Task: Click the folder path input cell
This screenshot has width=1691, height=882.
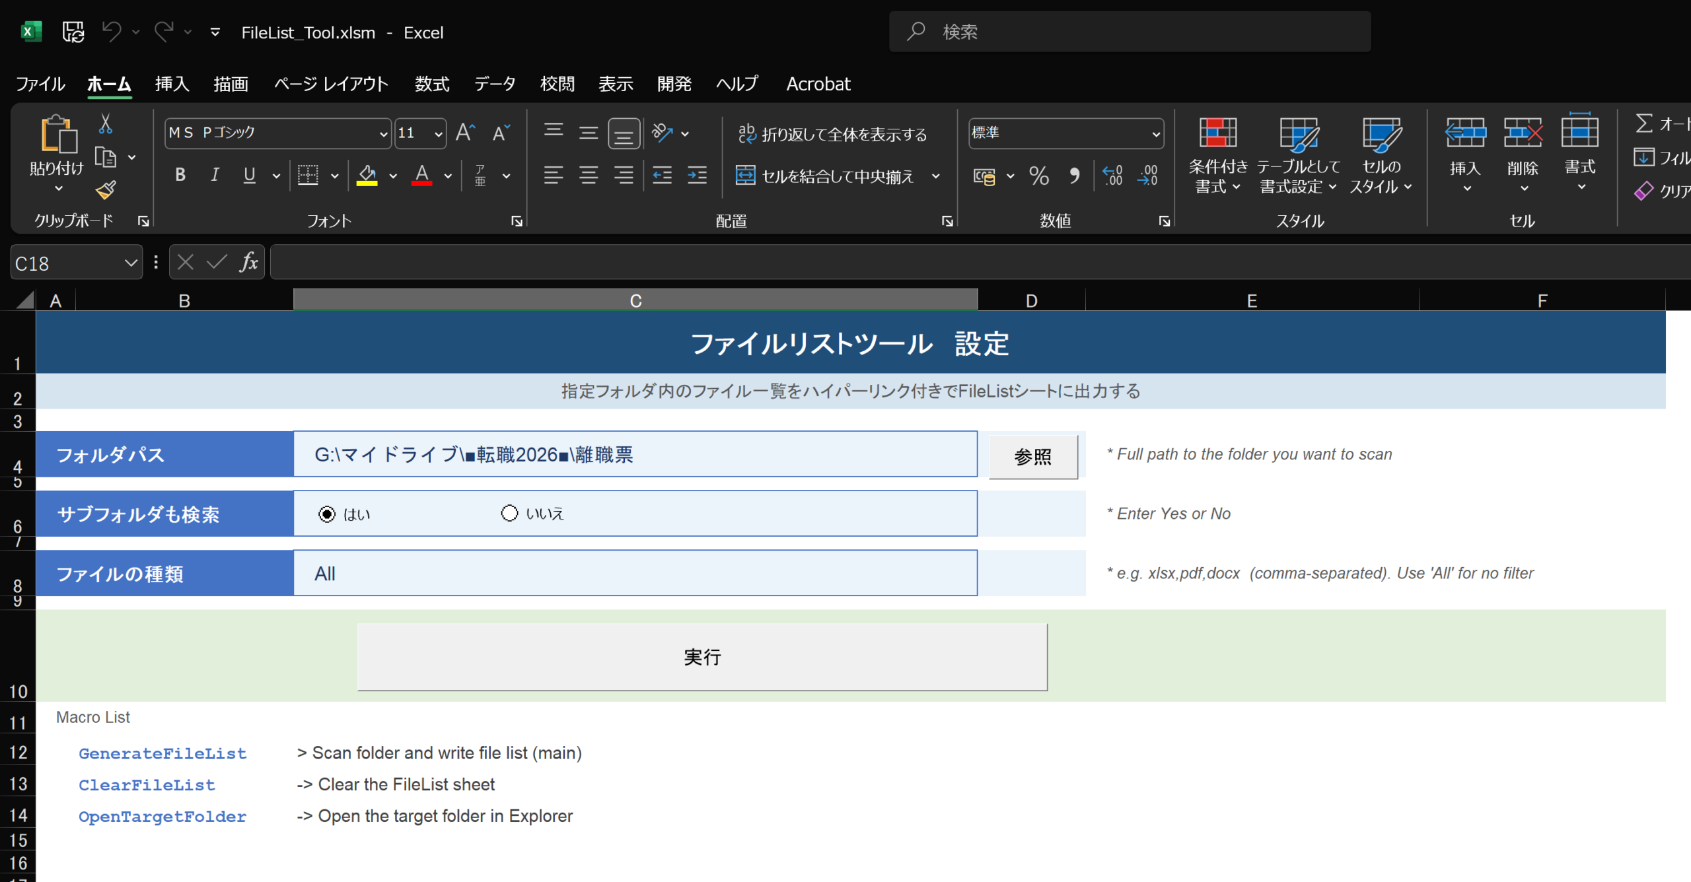Action: (635, 455)
